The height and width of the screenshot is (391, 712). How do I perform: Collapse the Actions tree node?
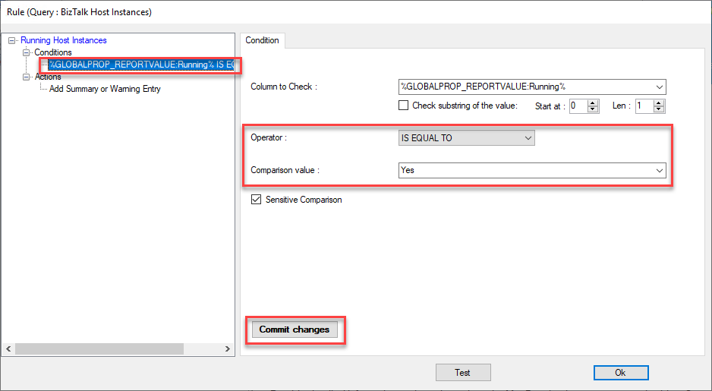point(27,77)
